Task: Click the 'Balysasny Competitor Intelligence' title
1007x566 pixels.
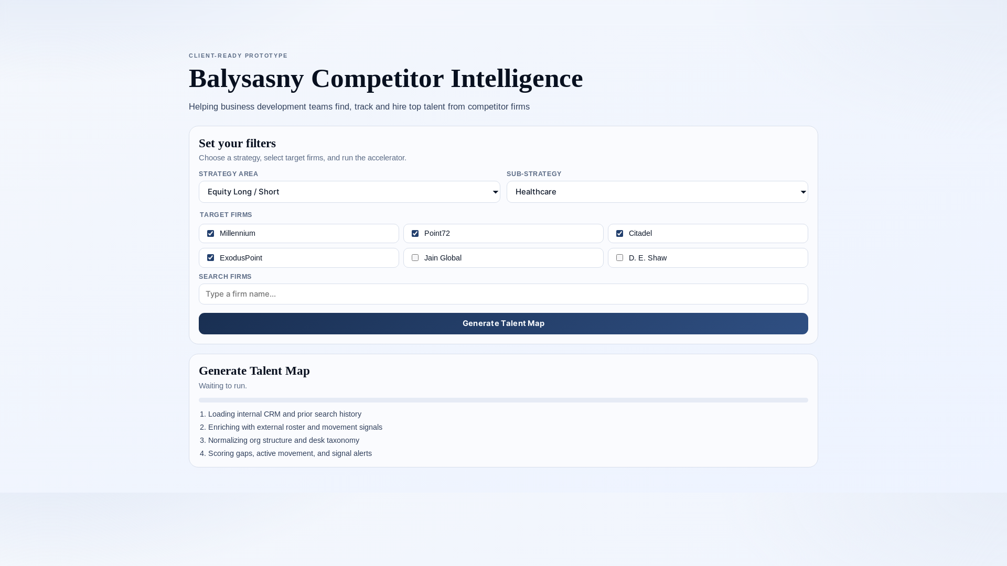Action: [x=385, y=79]
